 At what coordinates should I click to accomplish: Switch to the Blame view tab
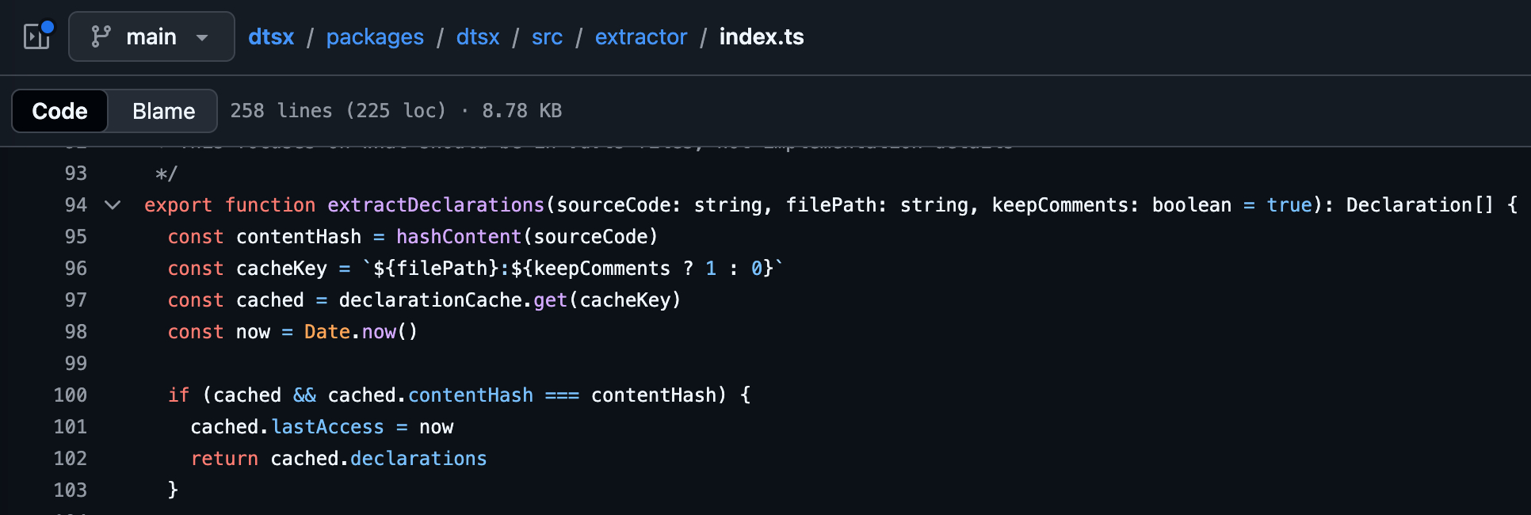163,111
